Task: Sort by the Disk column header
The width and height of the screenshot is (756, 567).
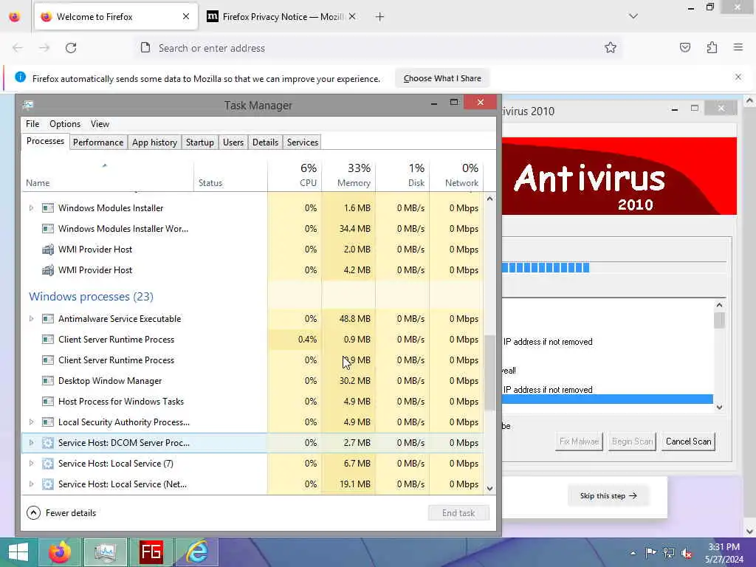Action: [402, 175]
